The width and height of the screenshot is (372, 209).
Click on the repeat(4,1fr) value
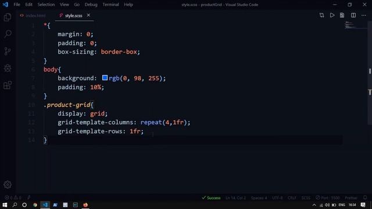point(164,122)
